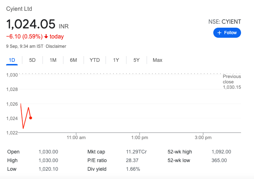Viewport: 254px width, 179px height.
Task: Click the plus icon inside Follow
Action: point(219,33)
